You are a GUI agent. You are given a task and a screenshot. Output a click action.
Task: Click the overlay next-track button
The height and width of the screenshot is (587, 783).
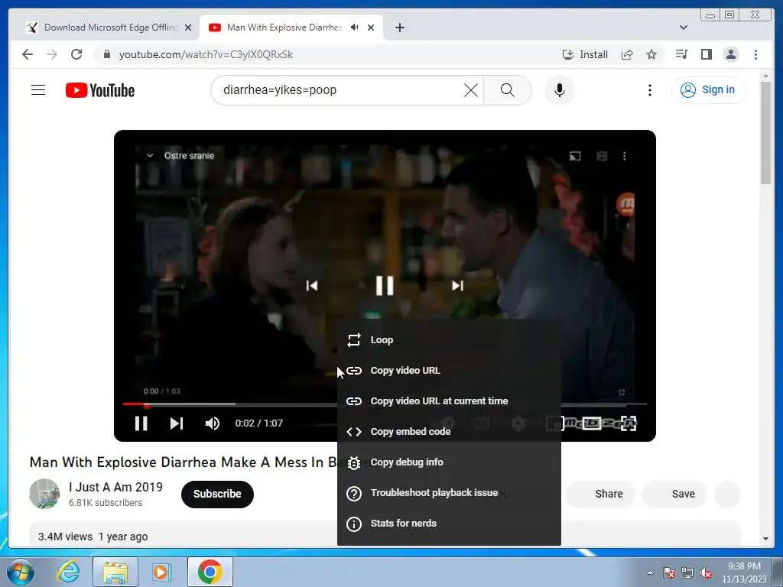[457, 286]
